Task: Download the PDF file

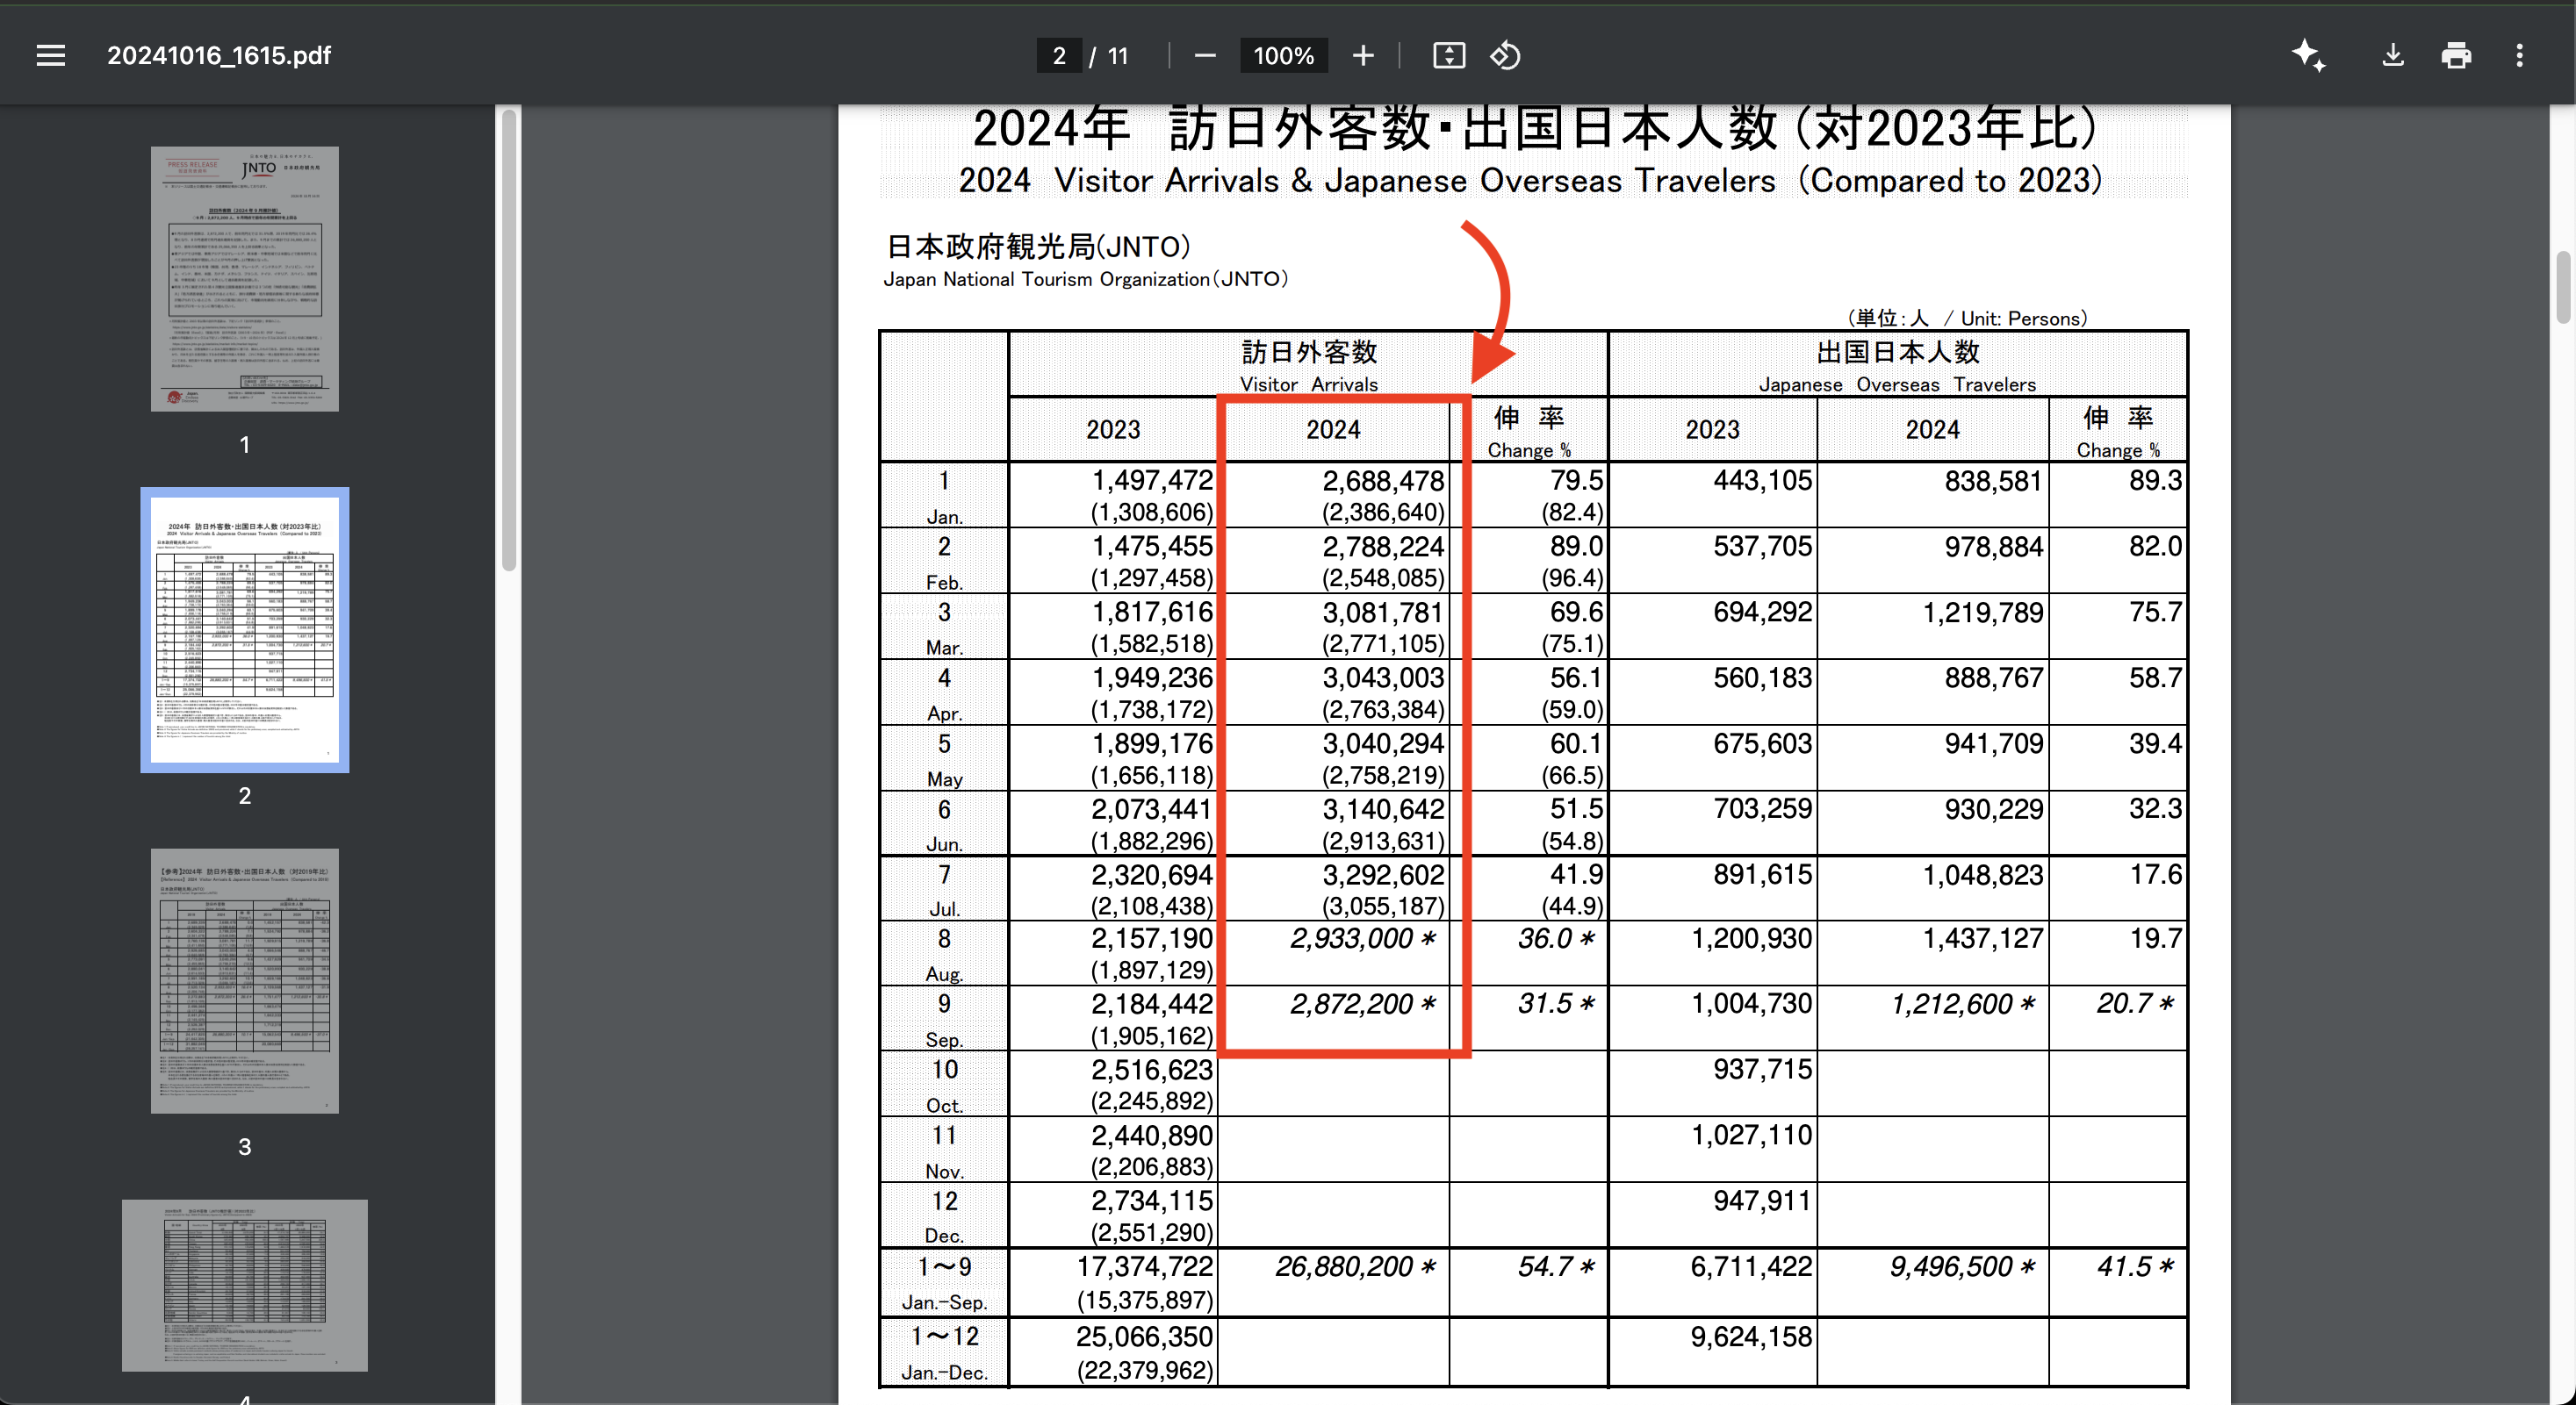Action: [x=2392, y=56]
